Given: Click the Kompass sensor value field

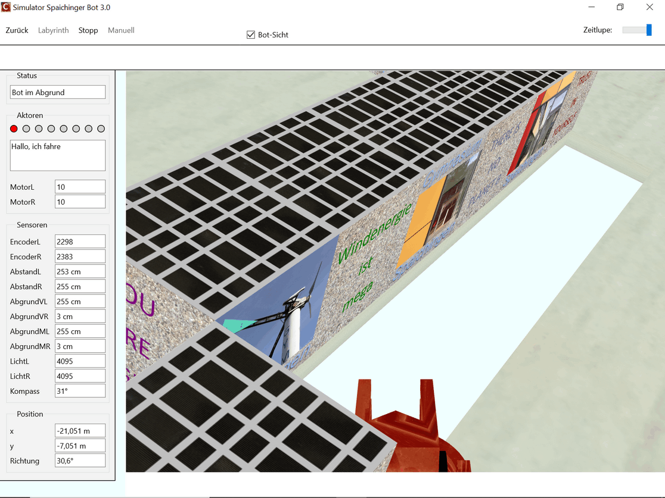Looking at the screenshot, I should [80, 391].
